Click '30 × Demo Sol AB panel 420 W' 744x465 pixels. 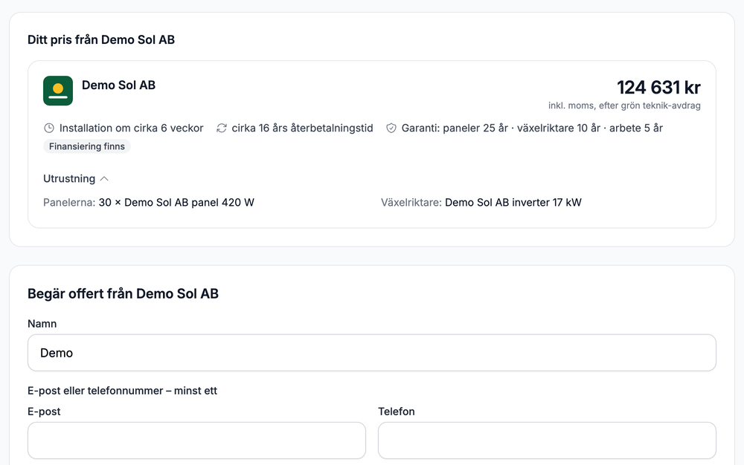pyautogui.click(x=176, y=203)
